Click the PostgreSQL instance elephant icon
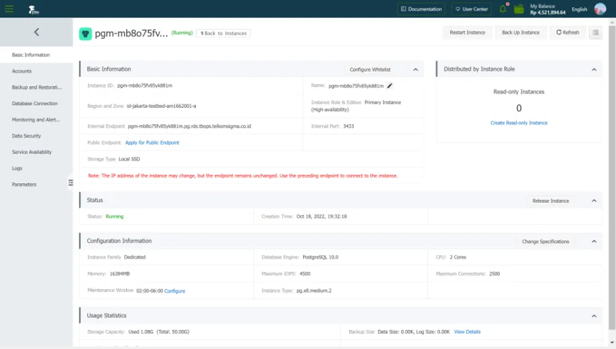The image size is (616, 349). click(x=85, y=34)
